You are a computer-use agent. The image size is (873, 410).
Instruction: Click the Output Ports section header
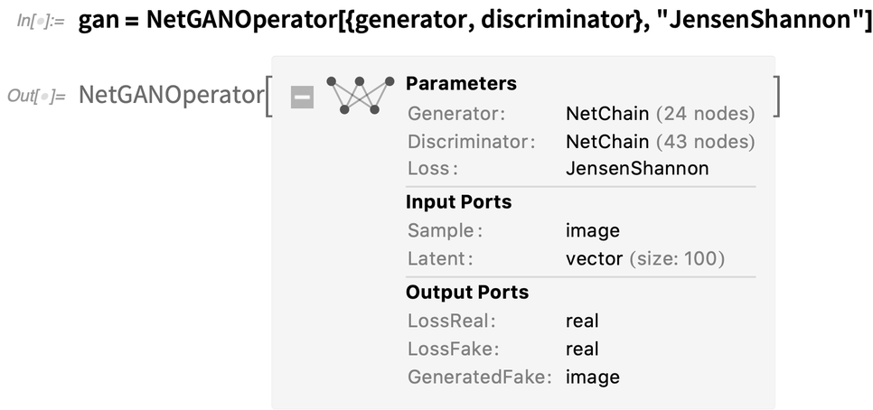point(466,293)
